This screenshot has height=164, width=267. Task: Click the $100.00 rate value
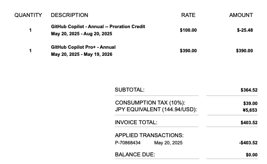188,30
